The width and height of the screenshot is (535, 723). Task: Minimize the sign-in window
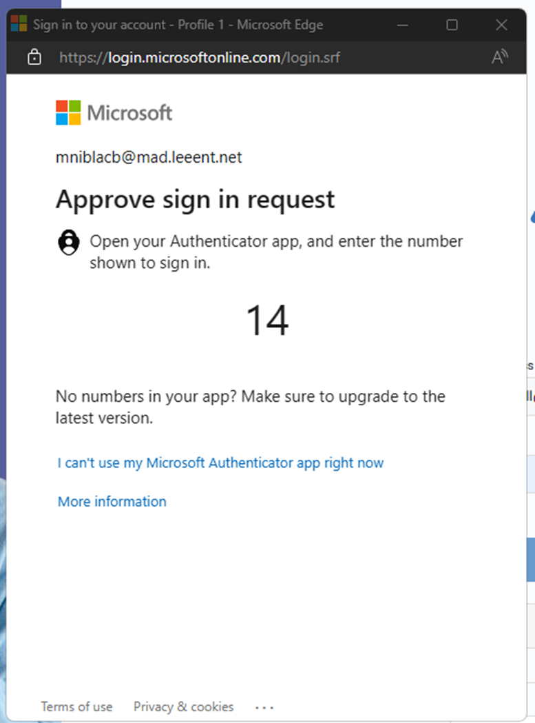click(402, 25)
